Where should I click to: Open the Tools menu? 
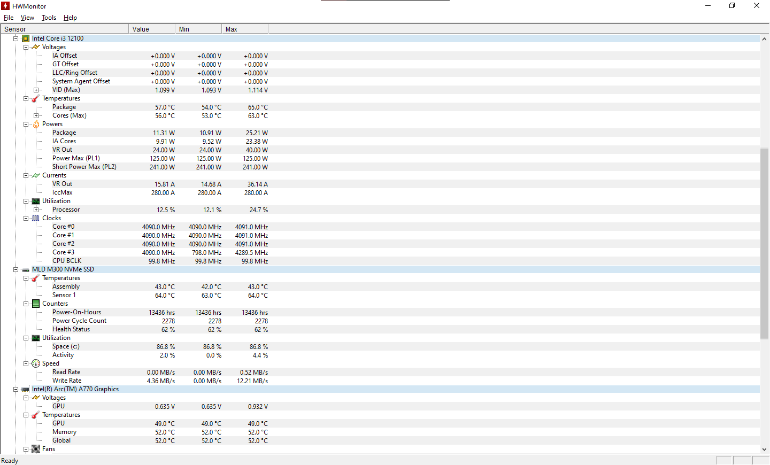(49, 18)
